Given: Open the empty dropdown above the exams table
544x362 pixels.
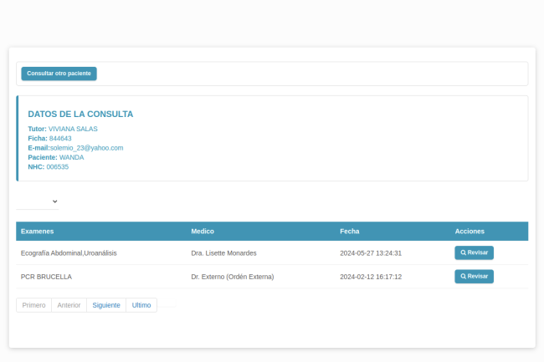Looking at the screenshot, I should 38,201.
